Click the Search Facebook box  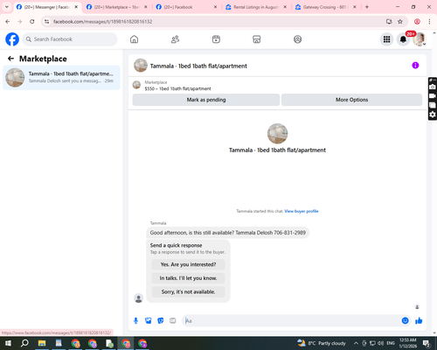pyautogui.click(x=70, y=39)
